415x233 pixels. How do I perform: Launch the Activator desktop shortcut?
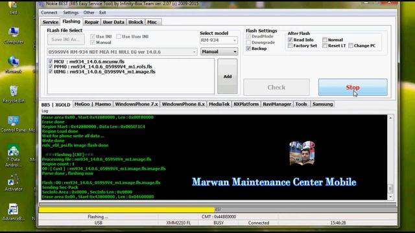pos(13,183)
